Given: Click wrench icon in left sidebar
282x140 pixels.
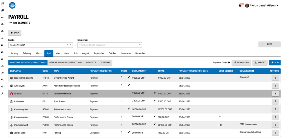Looking at the screenshot, I should pos(2,93).
